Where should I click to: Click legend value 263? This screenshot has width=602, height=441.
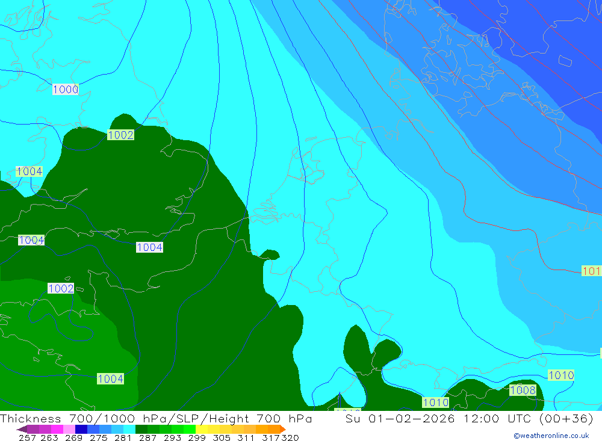49,437
